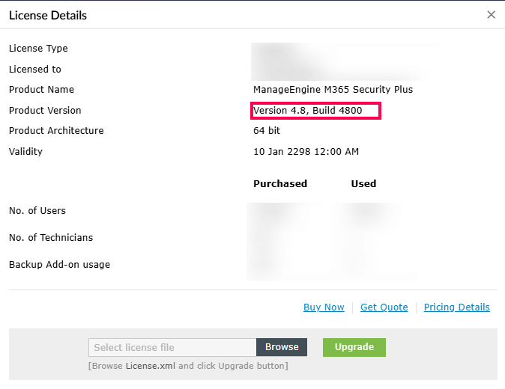Open the Buy Now link
Viewport: 505px width, 389px height.
point(324,307)
